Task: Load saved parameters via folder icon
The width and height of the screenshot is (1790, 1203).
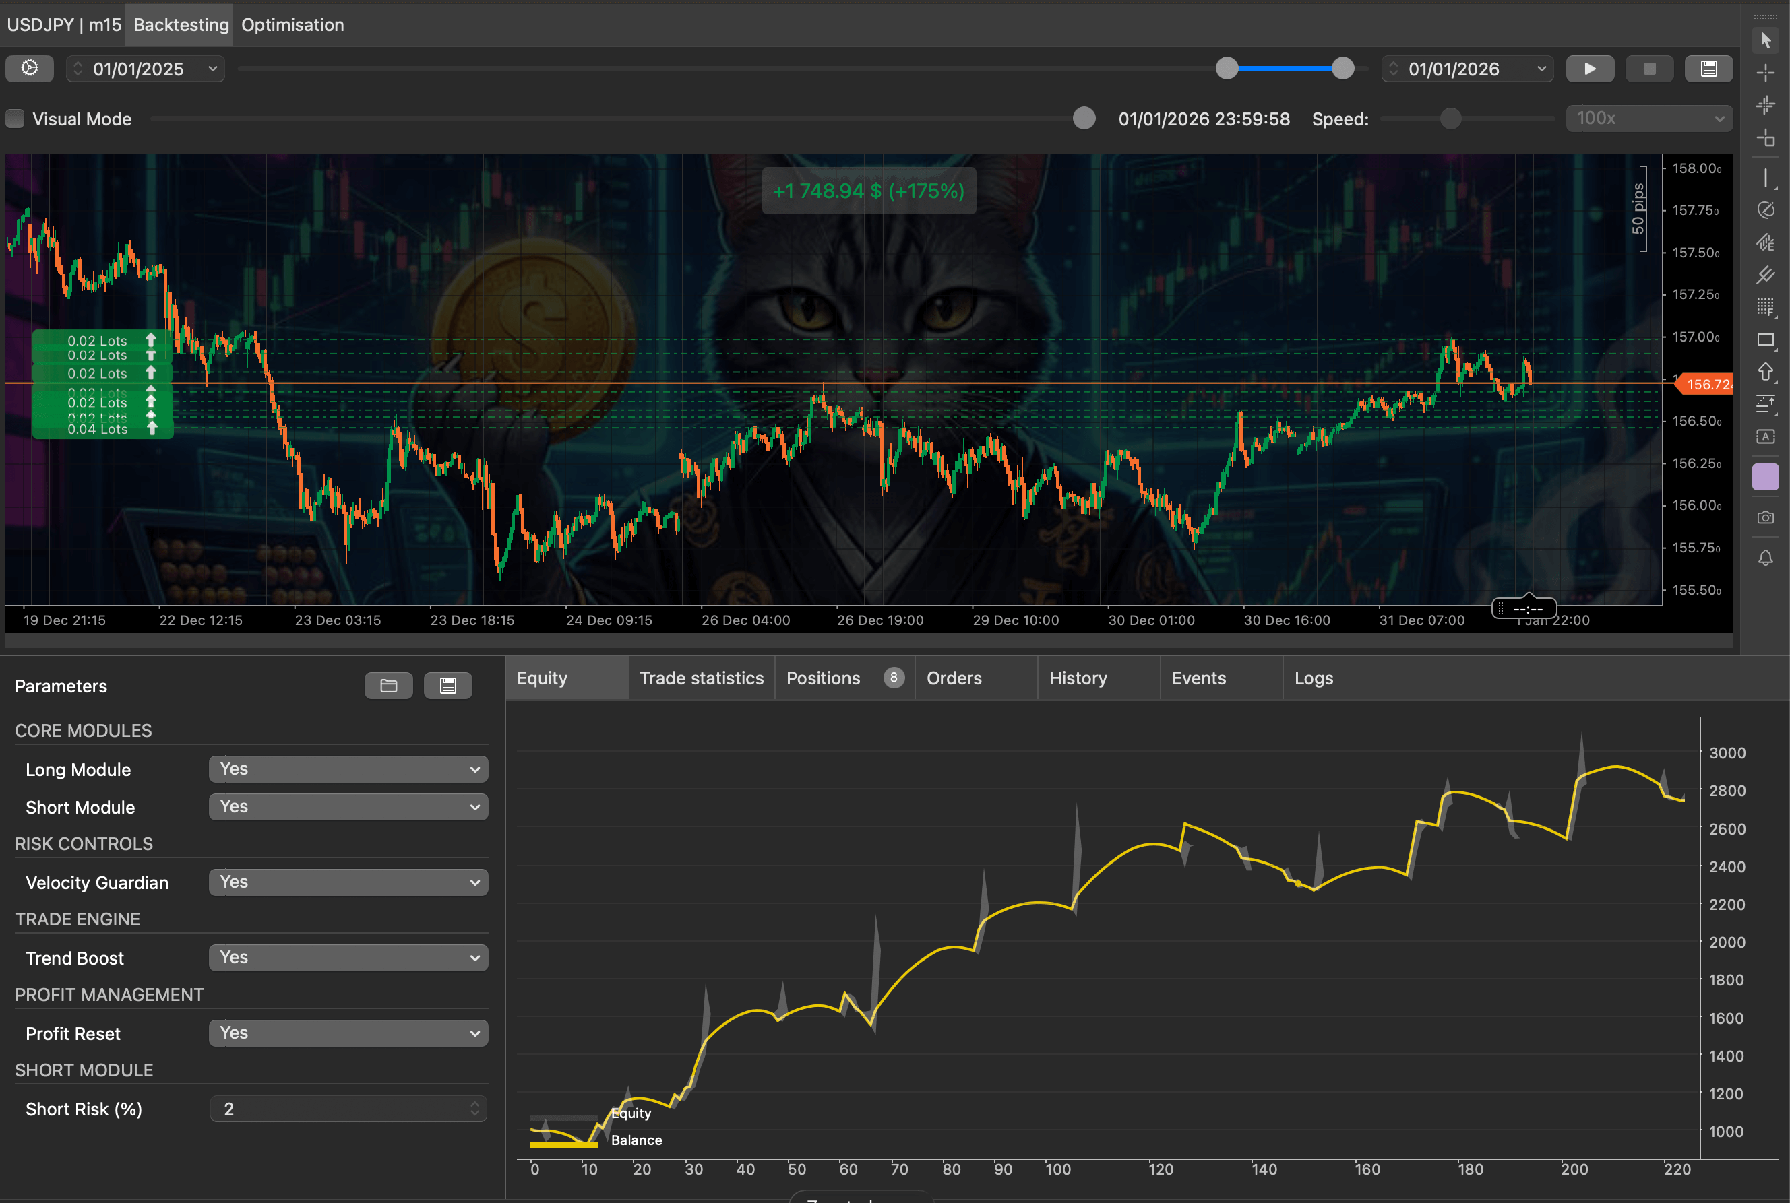Action: [388, 685]
